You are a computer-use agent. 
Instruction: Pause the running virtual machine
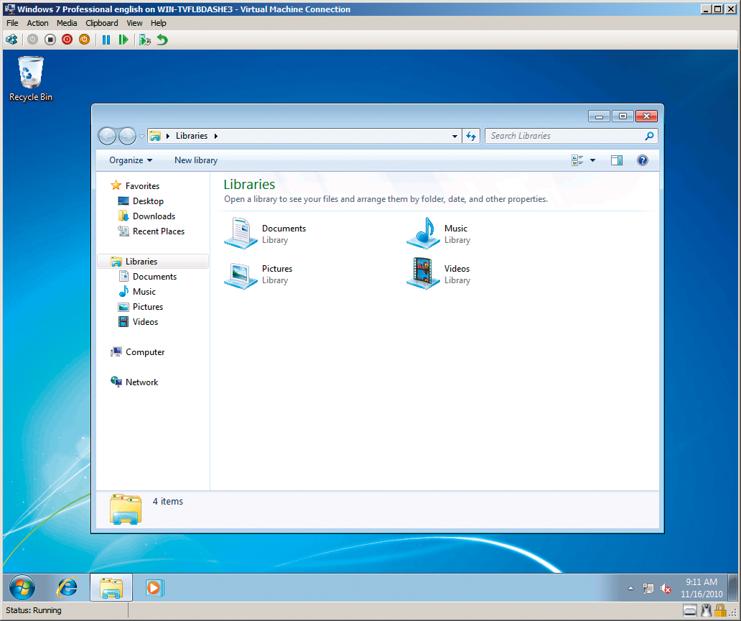105,40
